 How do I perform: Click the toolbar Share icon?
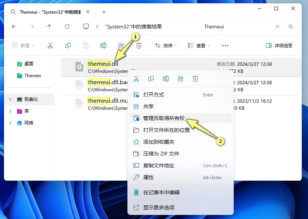pos(121,45)
